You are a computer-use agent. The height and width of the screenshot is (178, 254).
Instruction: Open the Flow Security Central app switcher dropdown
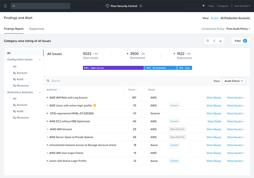[141, 6]
